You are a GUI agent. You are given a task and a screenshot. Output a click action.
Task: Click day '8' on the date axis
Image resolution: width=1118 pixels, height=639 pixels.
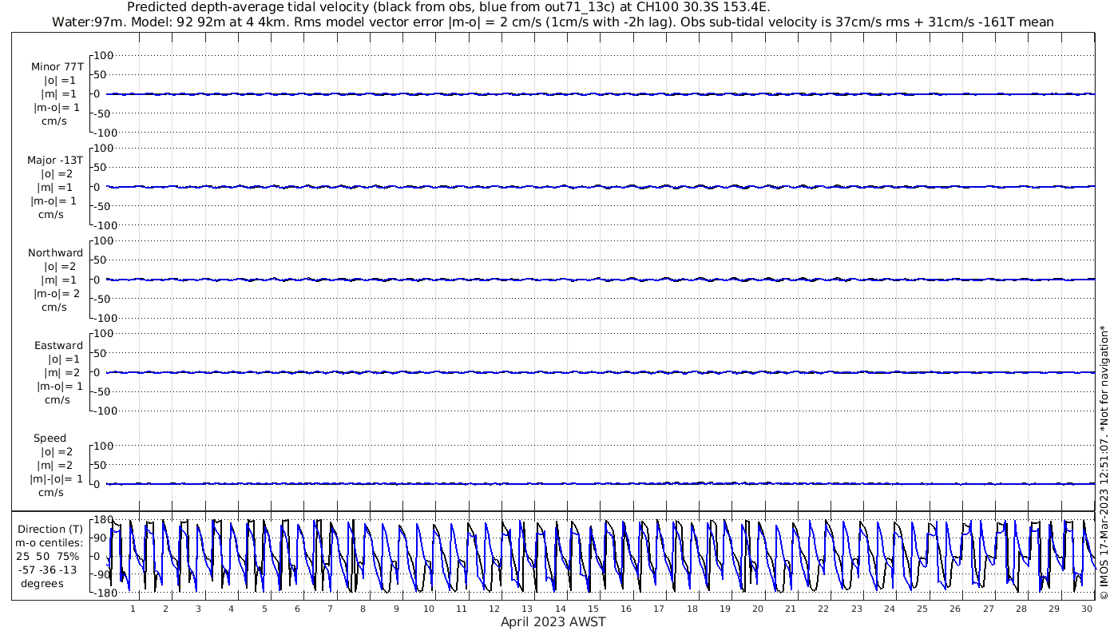(363, 609)
